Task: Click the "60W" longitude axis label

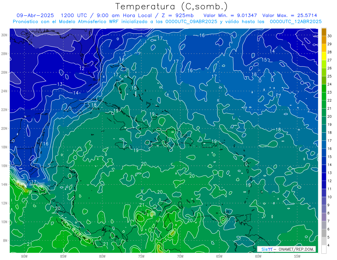Action: (258, 256)
